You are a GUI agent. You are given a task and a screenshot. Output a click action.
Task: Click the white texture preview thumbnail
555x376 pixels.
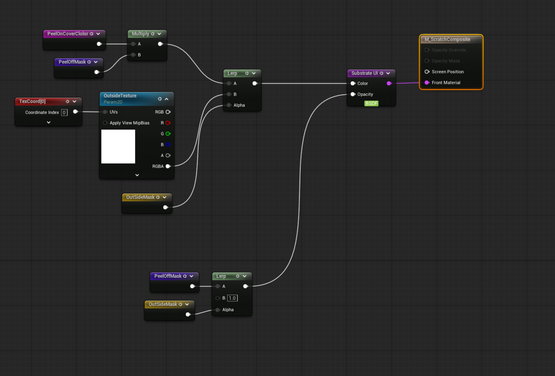coord(118,146)
